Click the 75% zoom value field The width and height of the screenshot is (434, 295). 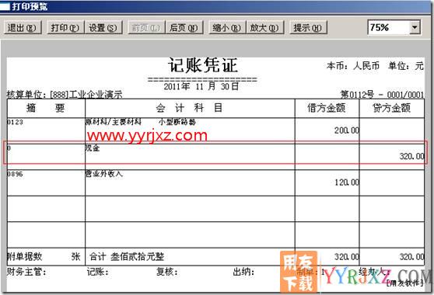point(389,27)
